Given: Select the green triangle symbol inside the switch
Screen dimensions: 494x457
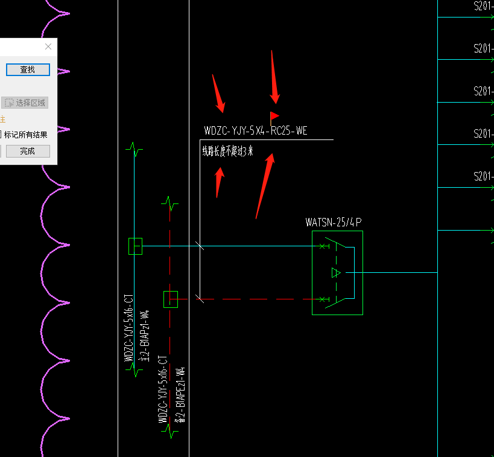Looking at the screenshot, I should coord(336,272).
